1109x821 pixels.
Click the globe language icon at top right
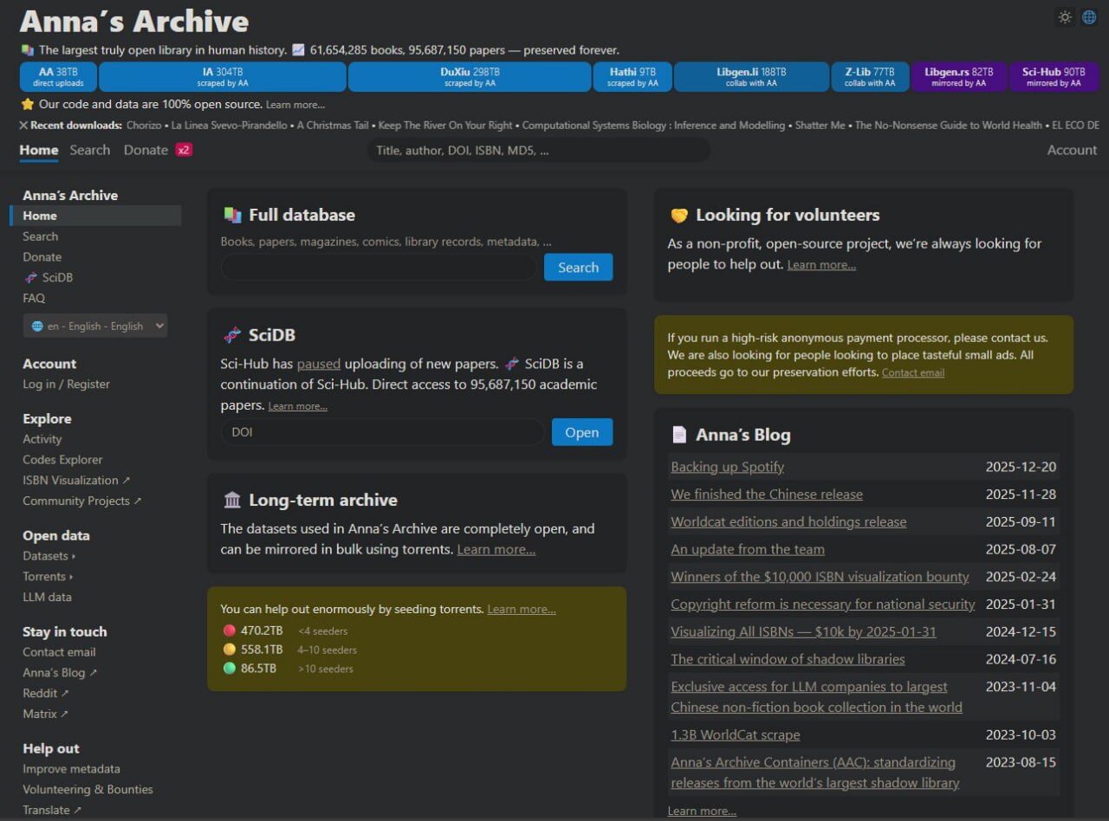click(x=1089, y=17)
